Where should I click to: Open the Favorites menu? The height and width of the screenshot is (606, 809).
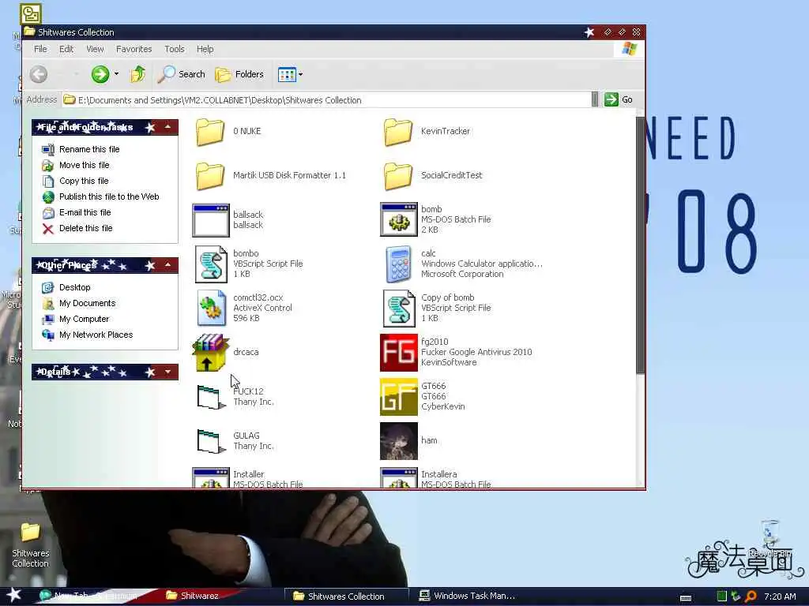(x=134, y=49)
